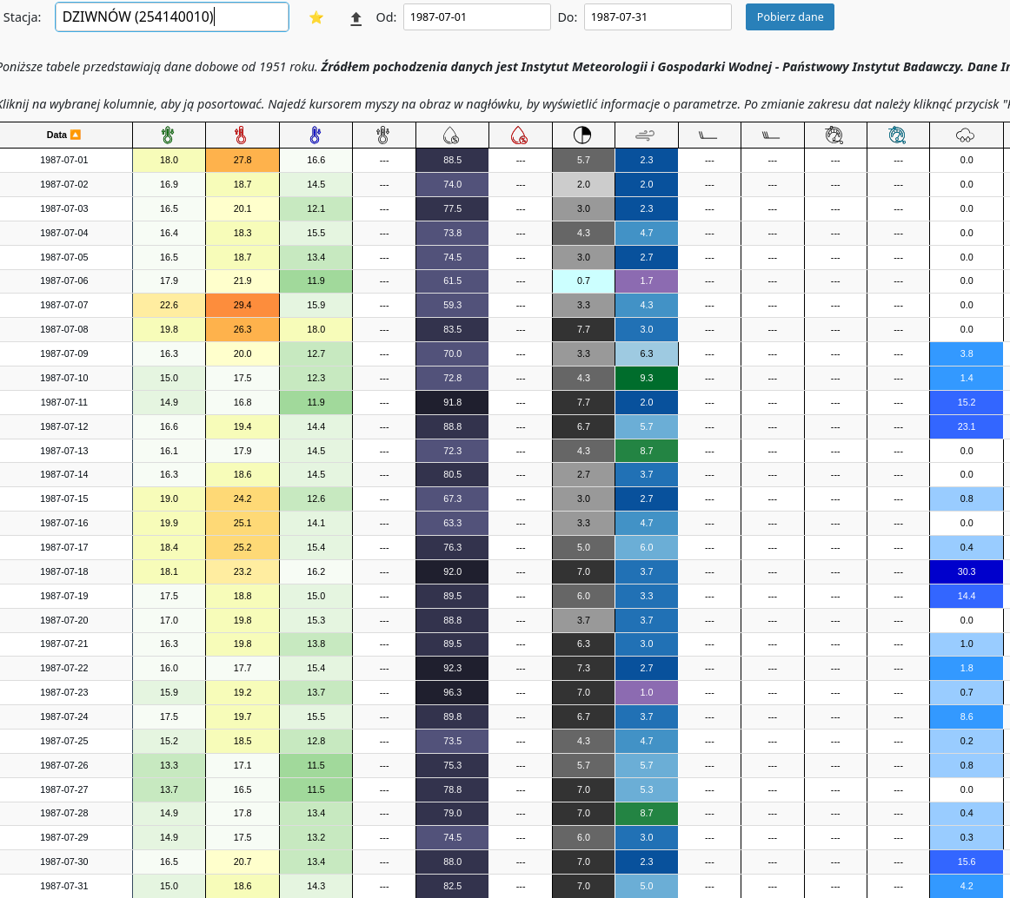
Task: Click humidity value 92.0 on 1987-07-18
Action: pyautogui.click(x=452, y=571)
